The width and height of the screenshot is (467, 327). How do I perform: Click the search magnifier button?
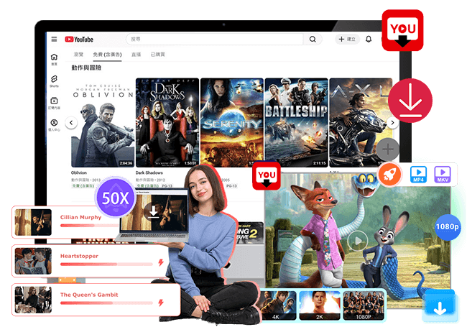coord(313,39)
